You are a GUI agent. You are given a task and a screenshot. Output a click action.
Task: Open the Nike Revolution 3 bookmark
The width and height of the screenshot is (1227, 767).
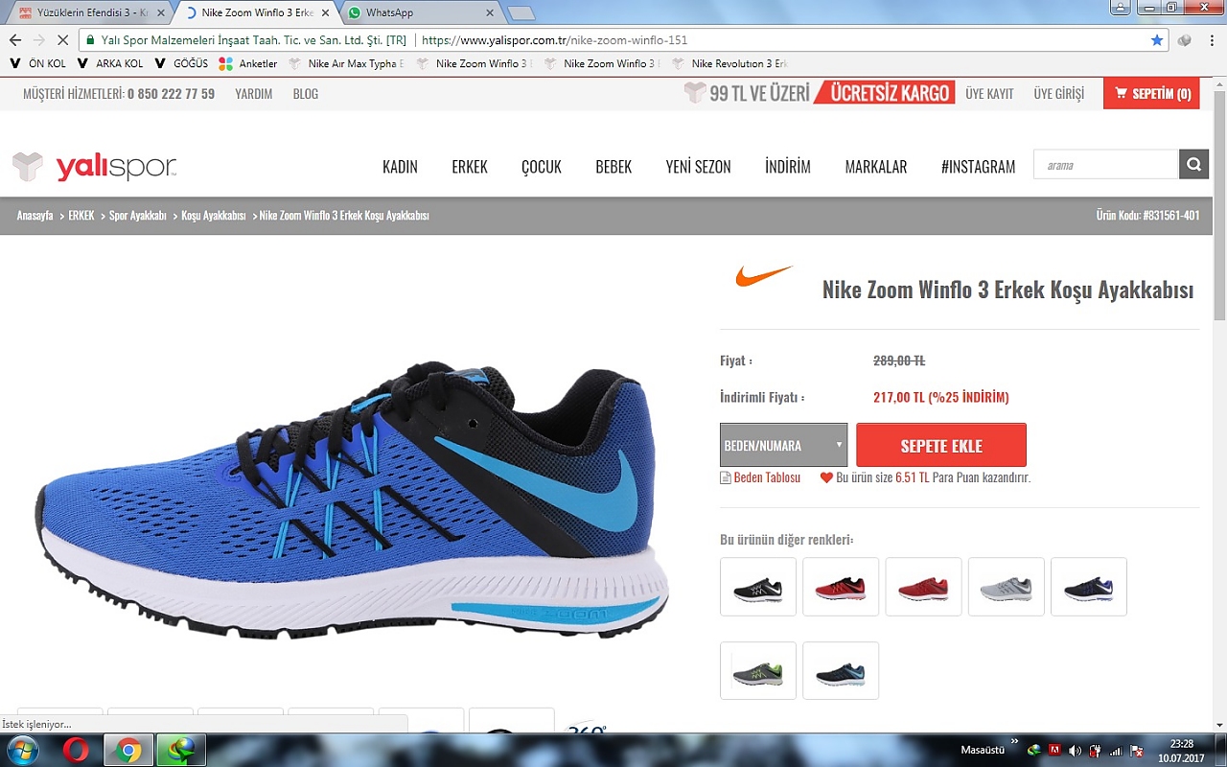coord(729,64)
